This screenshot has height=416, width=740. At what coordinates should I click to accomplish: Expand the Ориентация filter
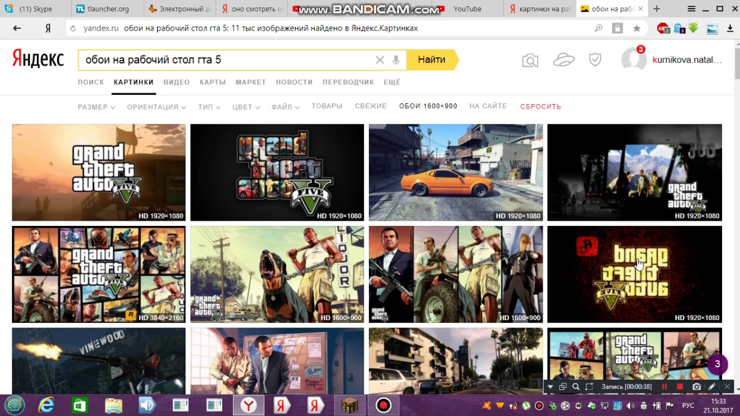157,107
